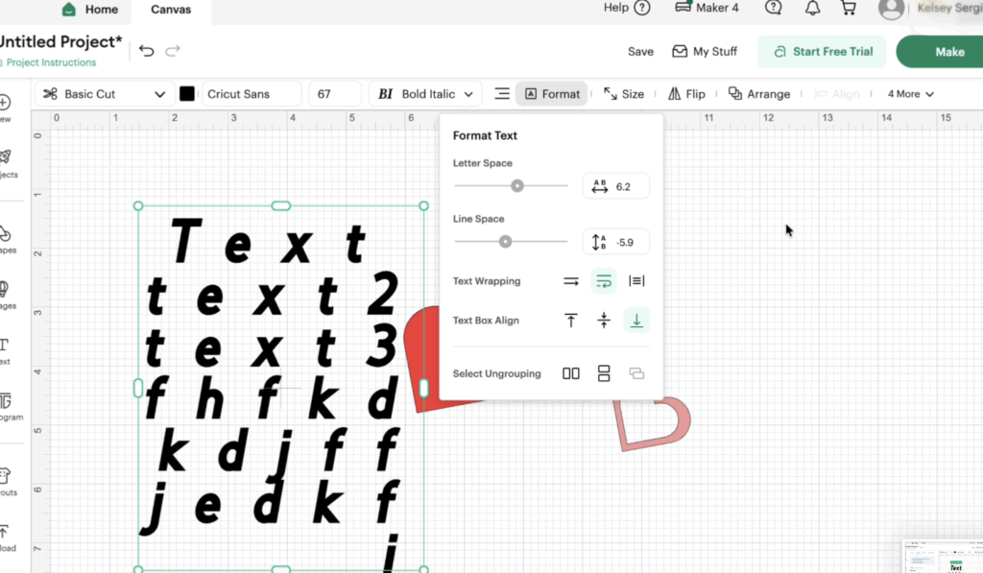Image resolution: width=983 pixels, height=573 pixels.
Task: Open the Maker 4 machine selector
Action: pyautogui.click(x=707, y=8)
